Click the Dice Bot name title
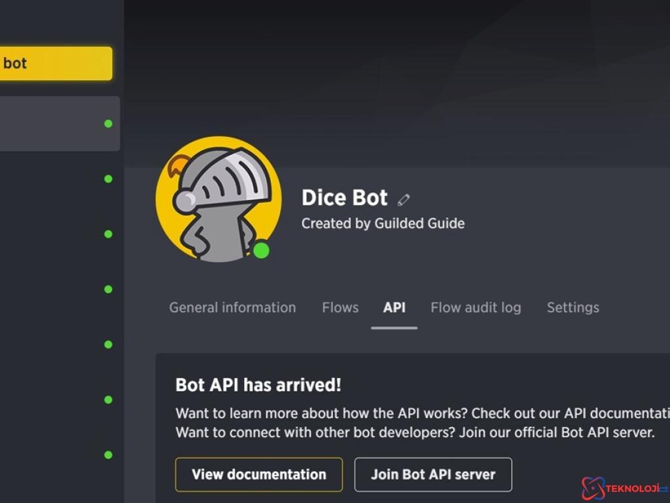Image resolution: width=670 pixels, height=503 pixels. [344, 198]
